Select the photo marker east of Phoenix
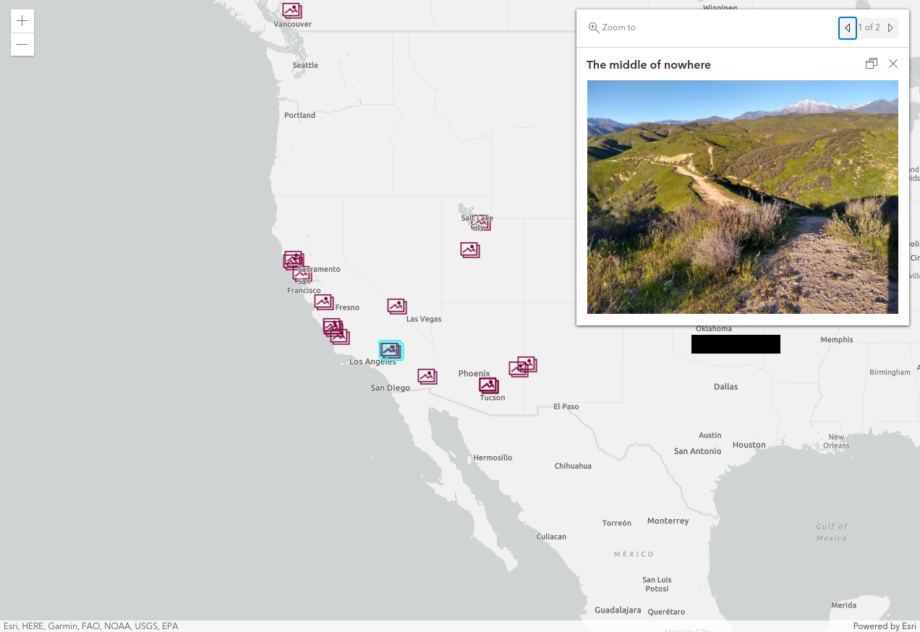The width and height of the screenshot is (920, 632). pos(523,367)
